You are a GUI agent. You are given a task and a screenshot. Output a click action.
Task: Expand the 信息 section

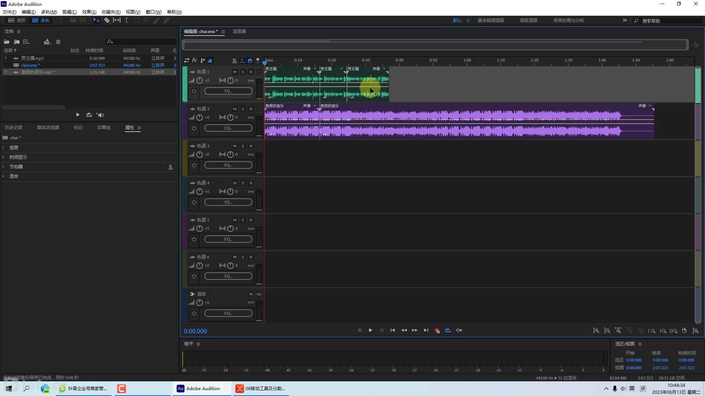coord(3,148)
